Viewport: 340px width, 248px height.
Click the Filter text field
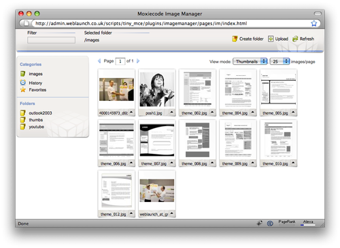pos(51,40)
